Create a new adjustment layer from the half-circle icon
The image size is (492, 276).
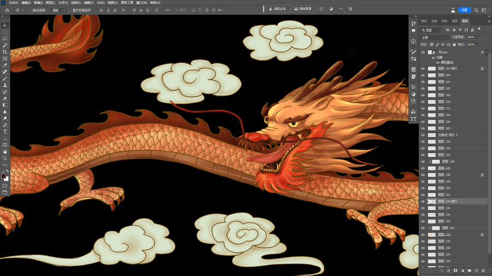point(462,271)
